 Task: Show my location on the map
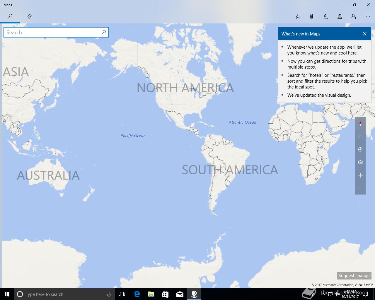pos(360,149)
